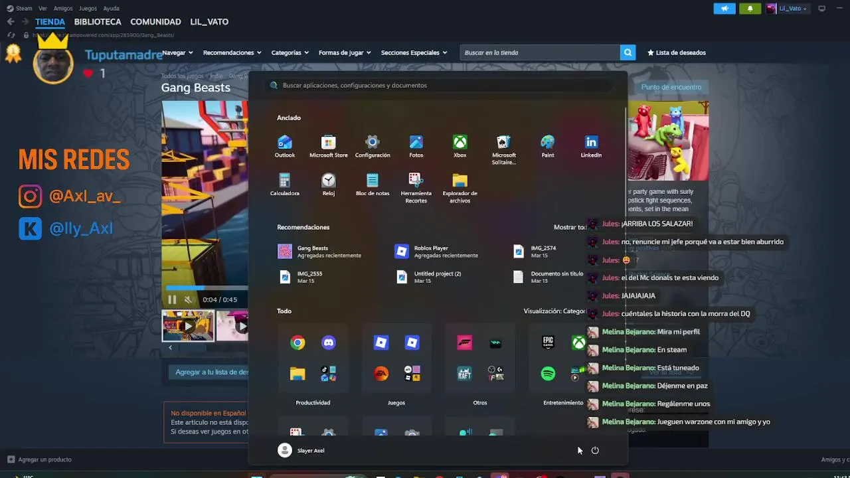Open LinkedIn pinned app
The image size is (850, 478).
click(x=591, y=147)
